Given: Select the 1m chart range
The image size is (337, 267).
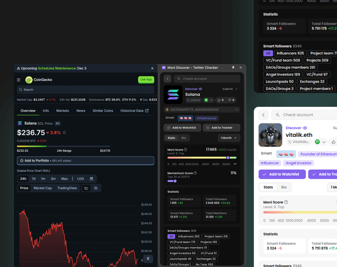Looking at the screenshot, I should pyautogui.click(x=43, y=179).
